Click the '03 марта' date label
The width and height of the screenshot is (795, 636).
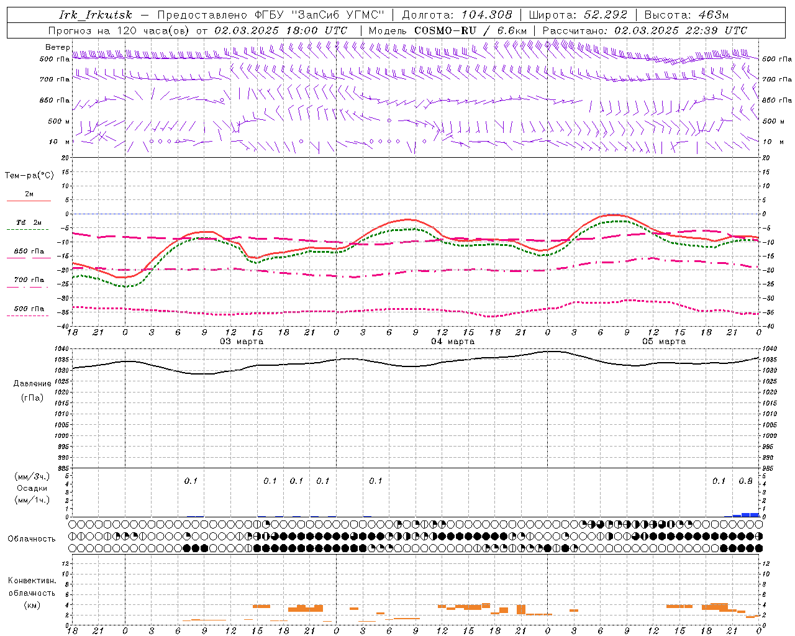[242, 342]
